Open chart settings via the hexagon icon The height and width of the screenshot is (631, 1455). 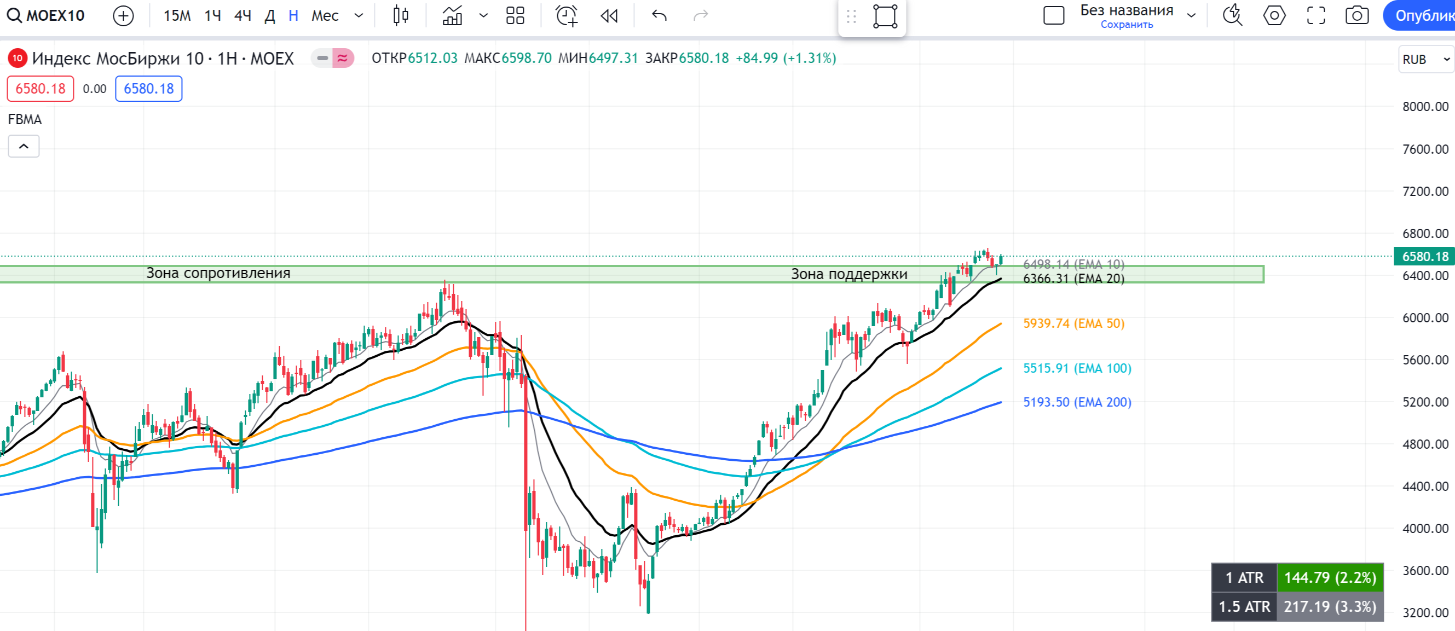[x=1274, y=15]
